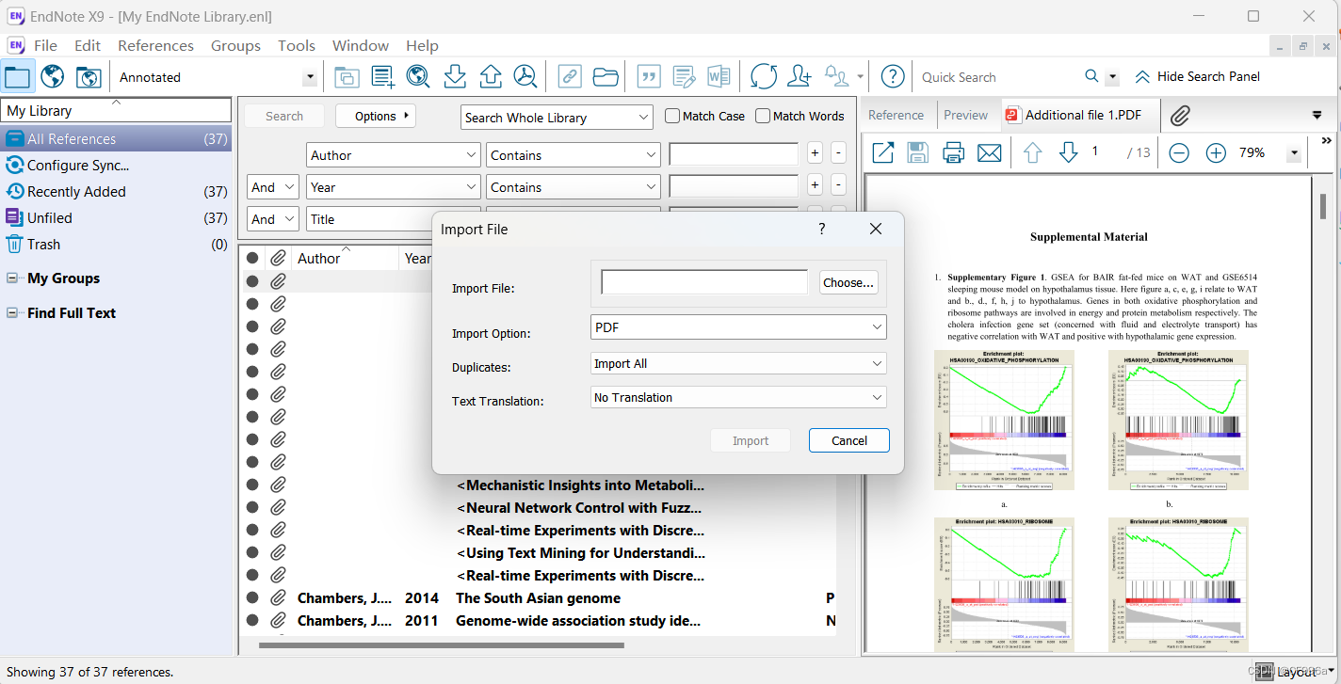Click Import File dialog help question mark
The image size is (1341, 684).
(821, 229)
